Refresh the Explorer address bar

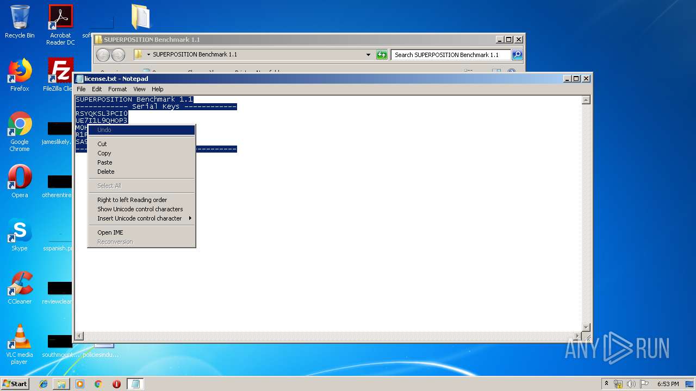382,54
